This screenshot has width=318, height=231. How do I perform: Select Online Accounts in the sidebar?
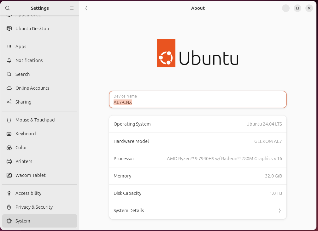(40, 88)
